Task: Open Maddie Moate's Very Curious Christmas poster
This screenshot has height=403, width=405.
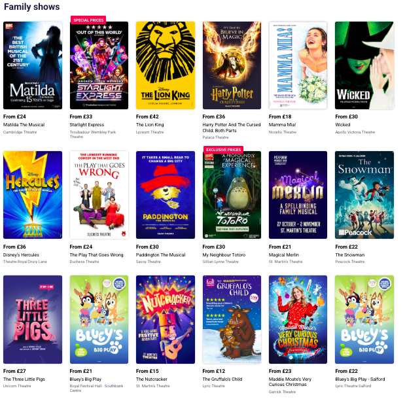Action: [x=298, y=319]
